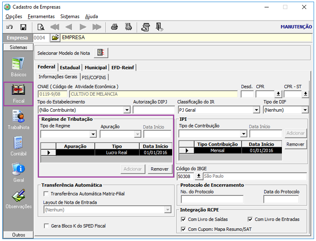Image resolution: width=316 pixels, height=241 pixels.
Task: Click the Print icon in toolbar
Action: coord(114,27)
